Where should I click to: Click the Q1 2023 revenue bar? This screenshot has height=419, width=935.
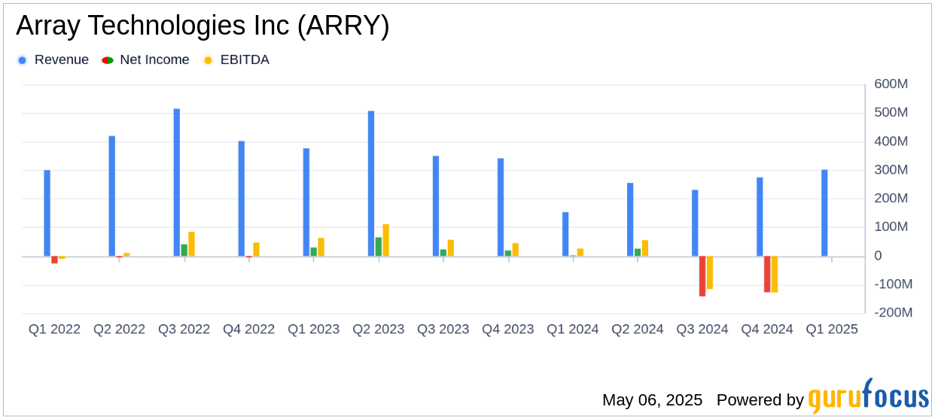coord(306,202)
